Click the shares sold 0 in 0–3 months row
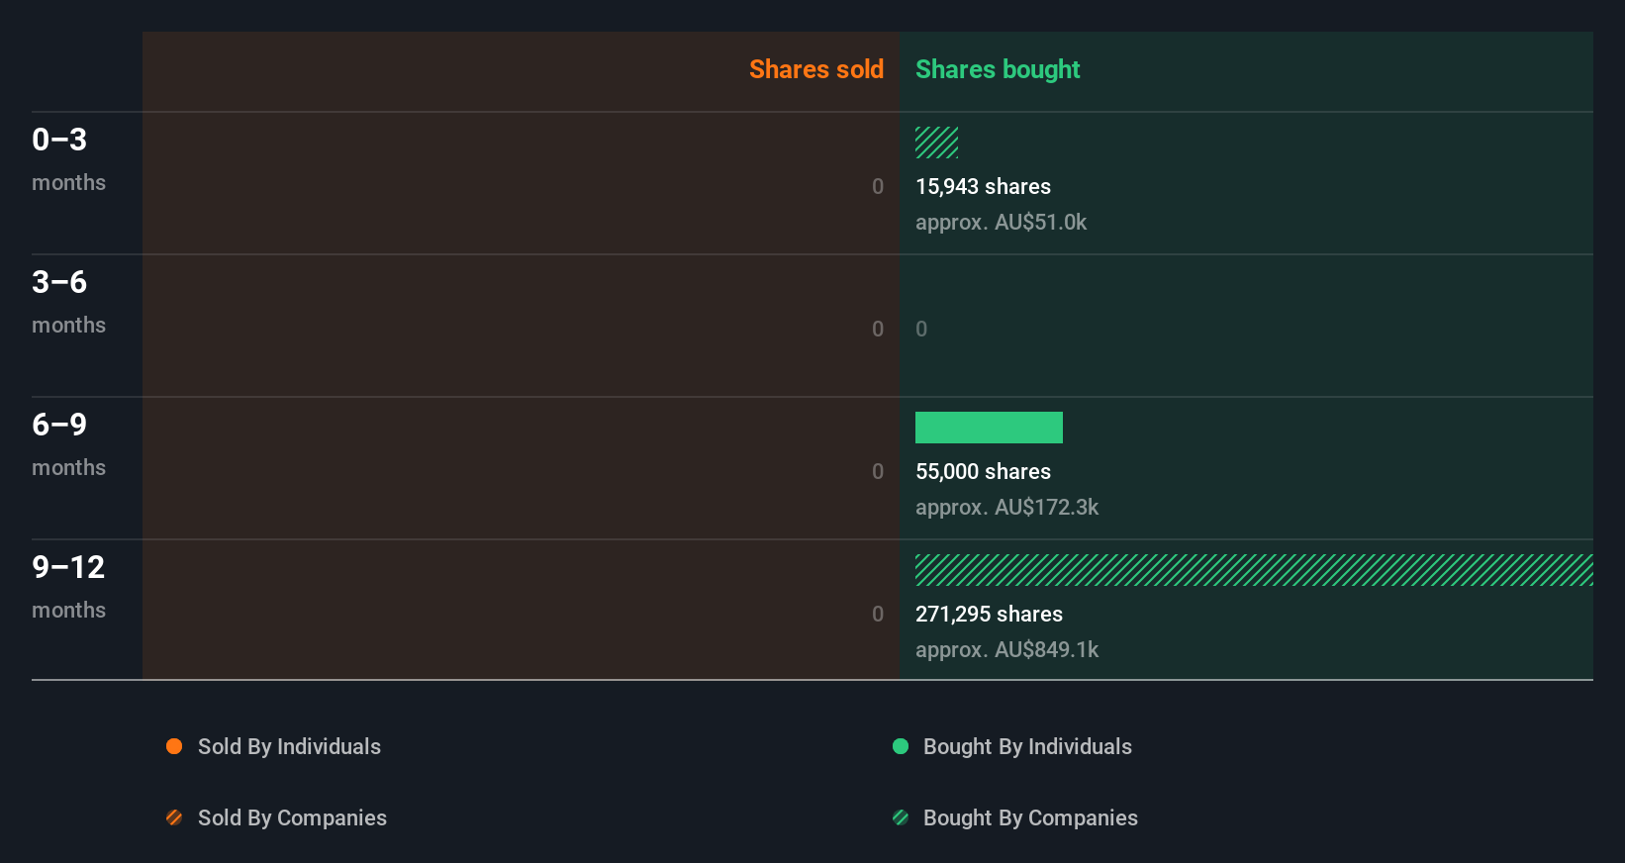This screenshot has width=1625, height=863. 878,186
